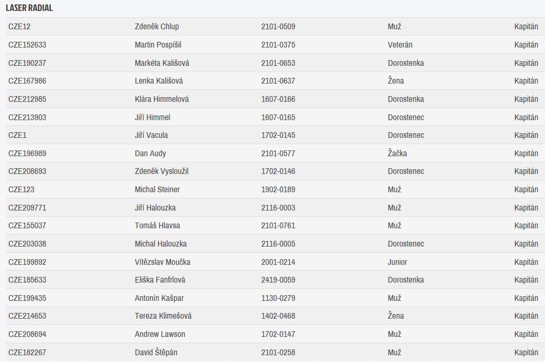Select license 1902-0189 of Michal Steiner
The width and height of the screenshot is (545, 362).
pyautogui.click(x=278, y=190)
